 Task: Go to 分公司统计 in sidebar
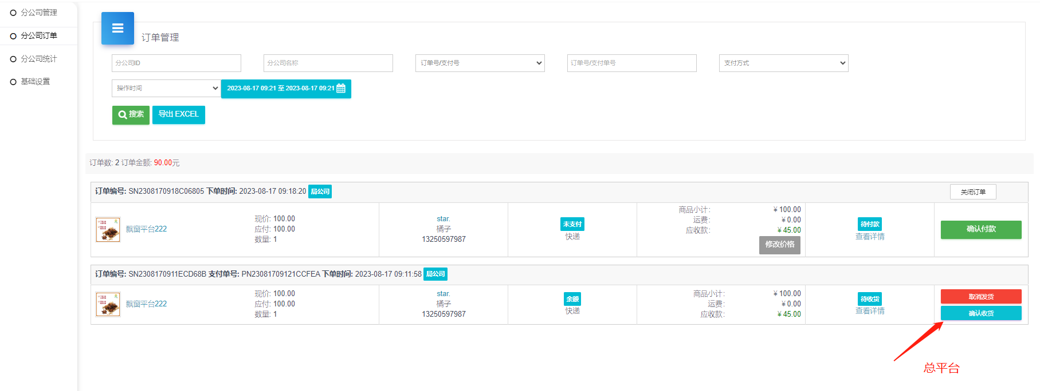pos(38,59)
